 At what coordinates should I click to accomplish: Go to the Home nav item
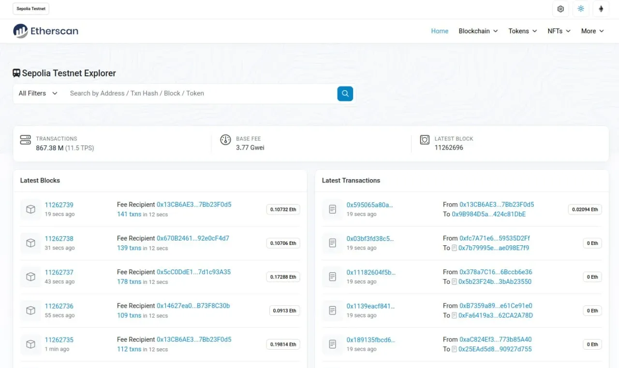[440, 31]
